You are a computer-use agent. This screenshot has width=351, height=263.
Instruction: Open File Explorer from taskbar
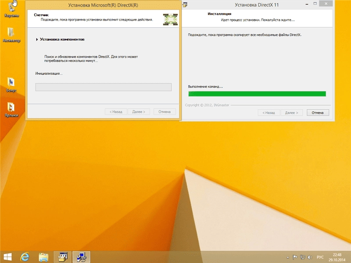pyautogui.click(x=43, y=257)
